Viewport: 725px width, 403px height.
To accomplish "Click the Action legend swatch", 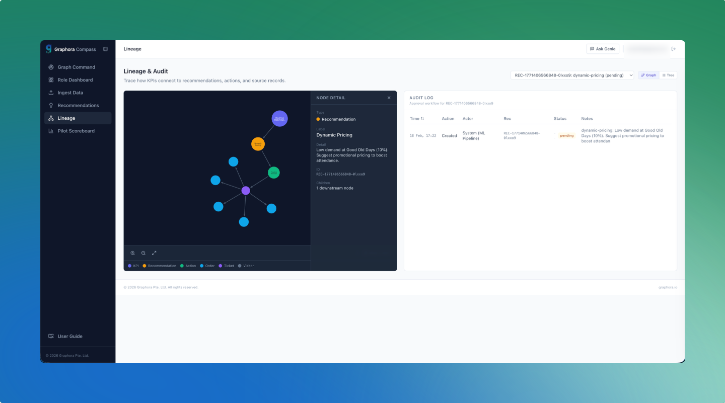I will point(182,266).
